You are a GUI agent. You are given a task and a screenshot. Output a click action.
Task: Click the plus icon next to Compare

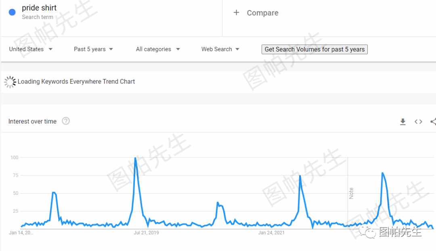236,13
